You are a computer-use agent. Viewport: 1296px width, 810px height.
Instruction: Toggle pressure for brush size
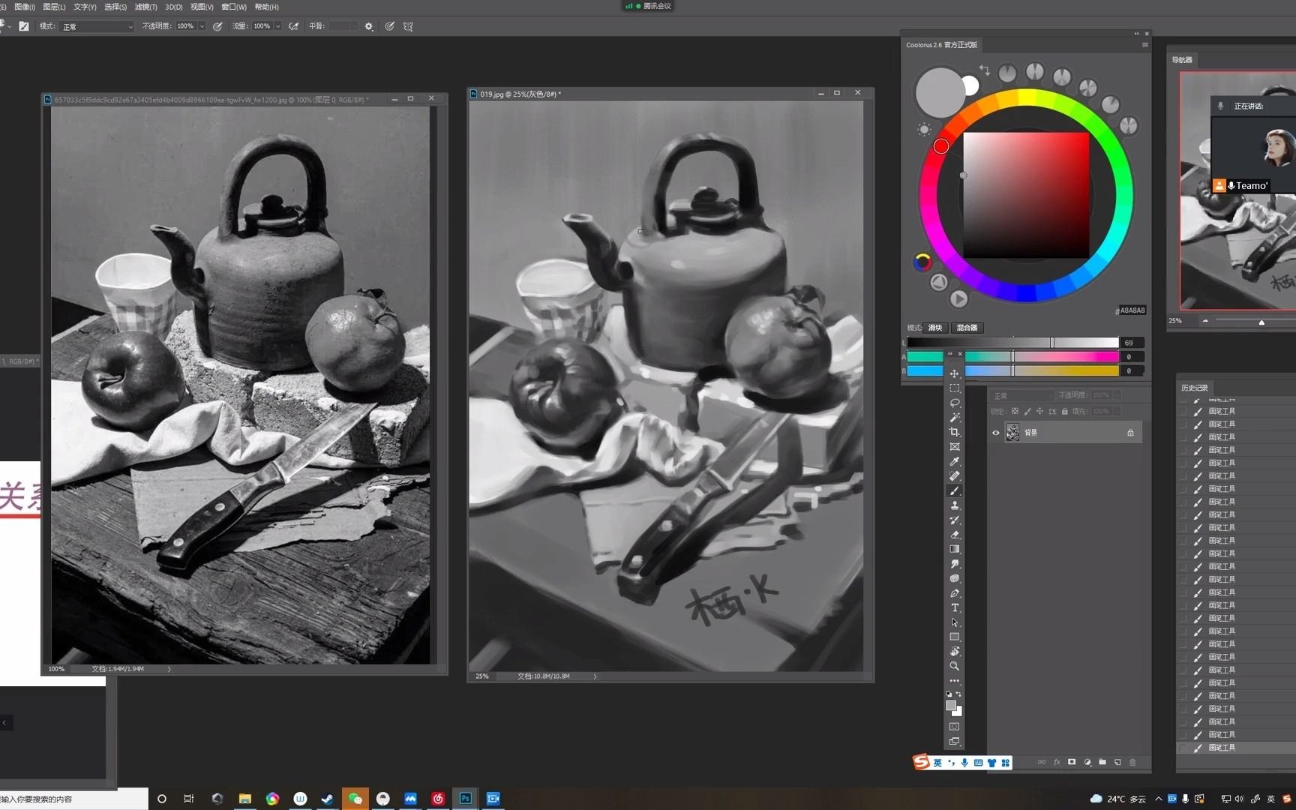click(x=390, y=26)
